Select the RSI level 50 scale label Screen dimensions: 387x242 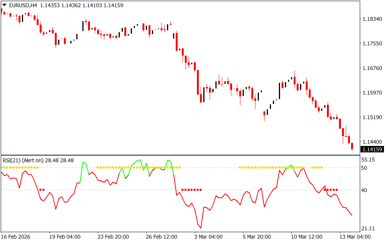[x=365, y=168]
